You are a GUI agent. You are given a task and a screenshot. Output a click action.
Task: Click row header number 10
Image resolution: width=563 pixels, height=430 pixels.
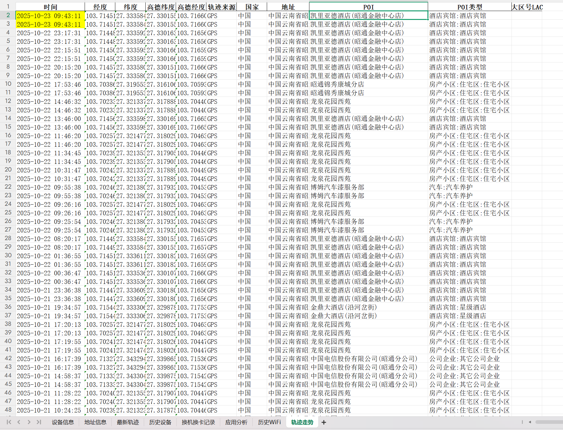(8, 84)
